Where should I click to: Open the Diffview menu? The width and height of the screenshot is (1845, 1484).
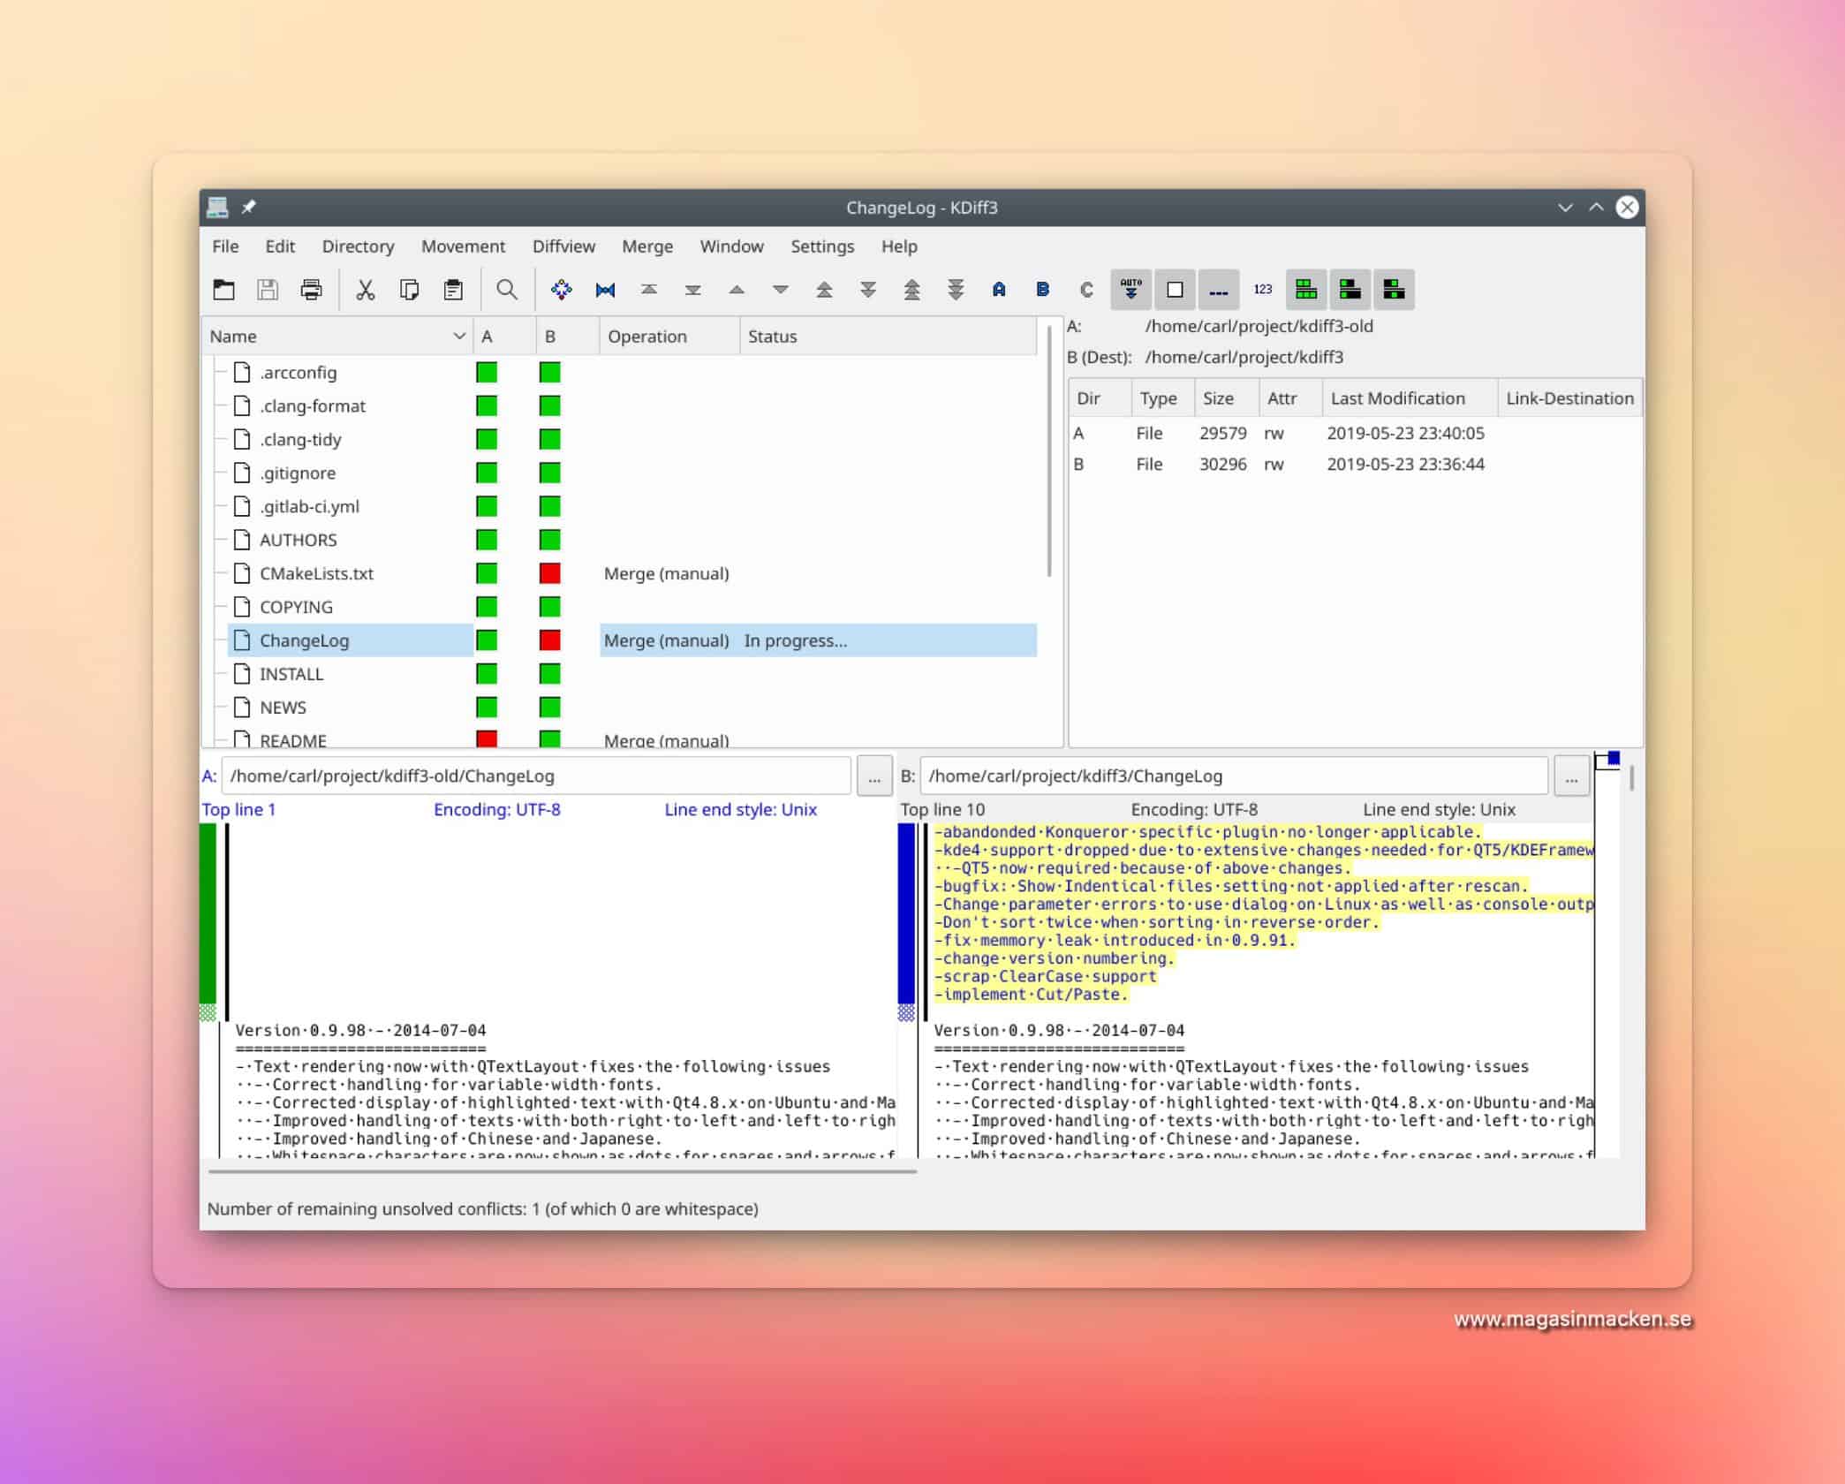(563, 246)
